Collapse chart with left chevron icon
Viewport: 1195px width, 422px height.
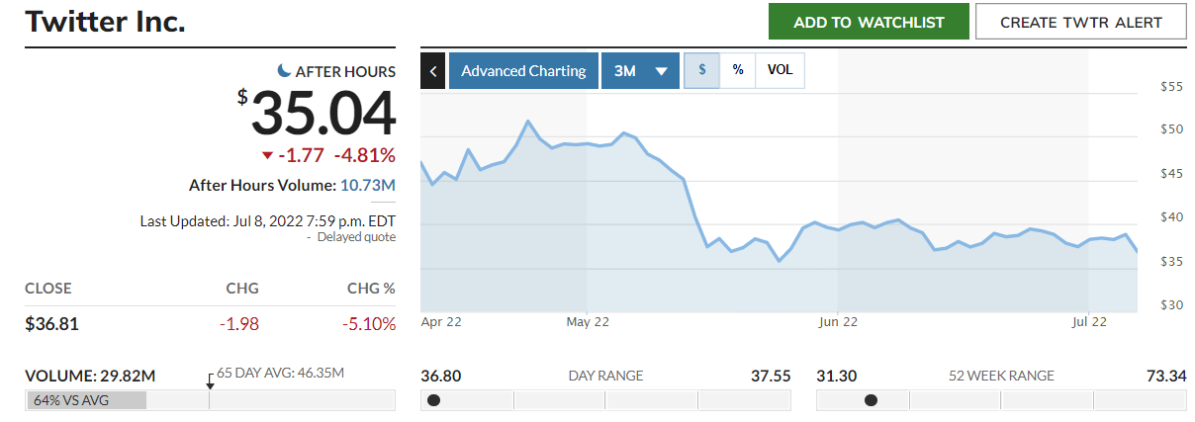point(433,71)
